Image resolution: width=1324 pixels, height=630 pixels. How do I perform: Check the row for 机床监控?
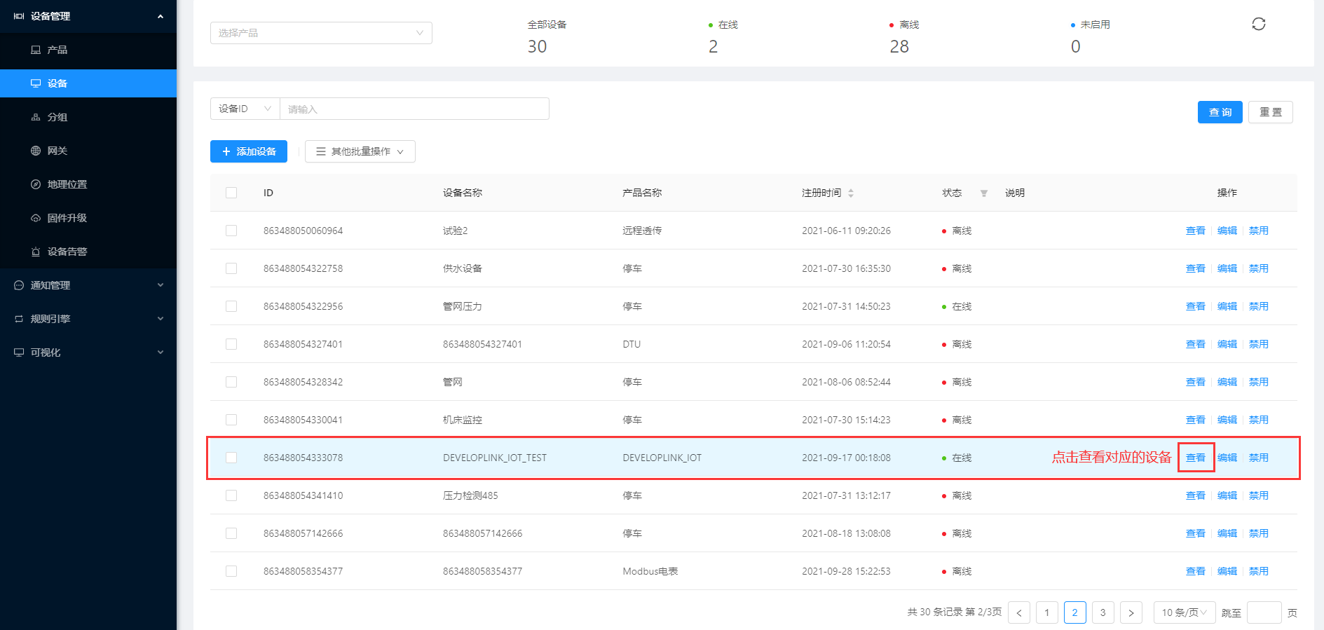(x=231, y=420)
